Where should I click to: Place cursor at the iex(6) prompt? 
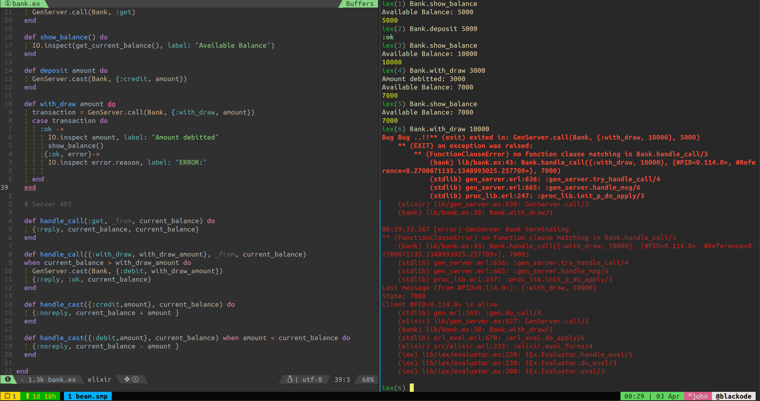[x=412, y=388]
